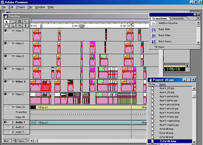Open the Edit menu

click(11, 7)
